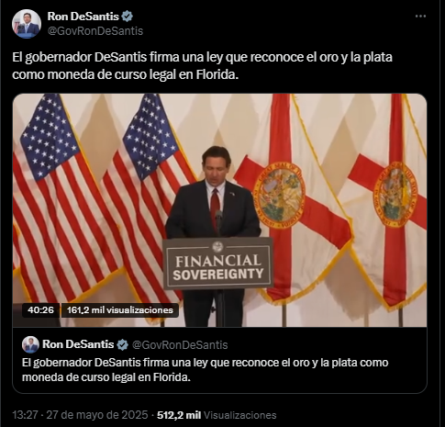Open the quoted post text about moneda de curso legal
The height and width of the screenshot is (427, 445).
206,370
